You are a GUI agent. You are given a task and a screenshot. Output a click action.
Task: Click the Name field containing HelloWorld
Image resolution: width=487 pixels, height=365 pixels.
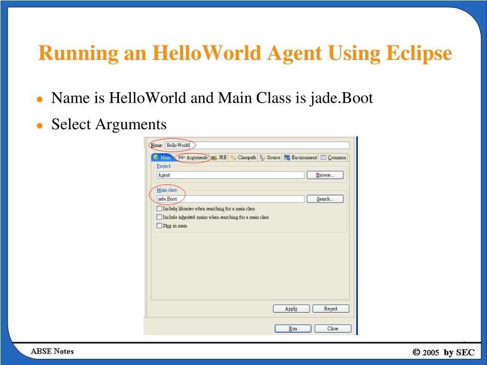(x=257, y=145)
